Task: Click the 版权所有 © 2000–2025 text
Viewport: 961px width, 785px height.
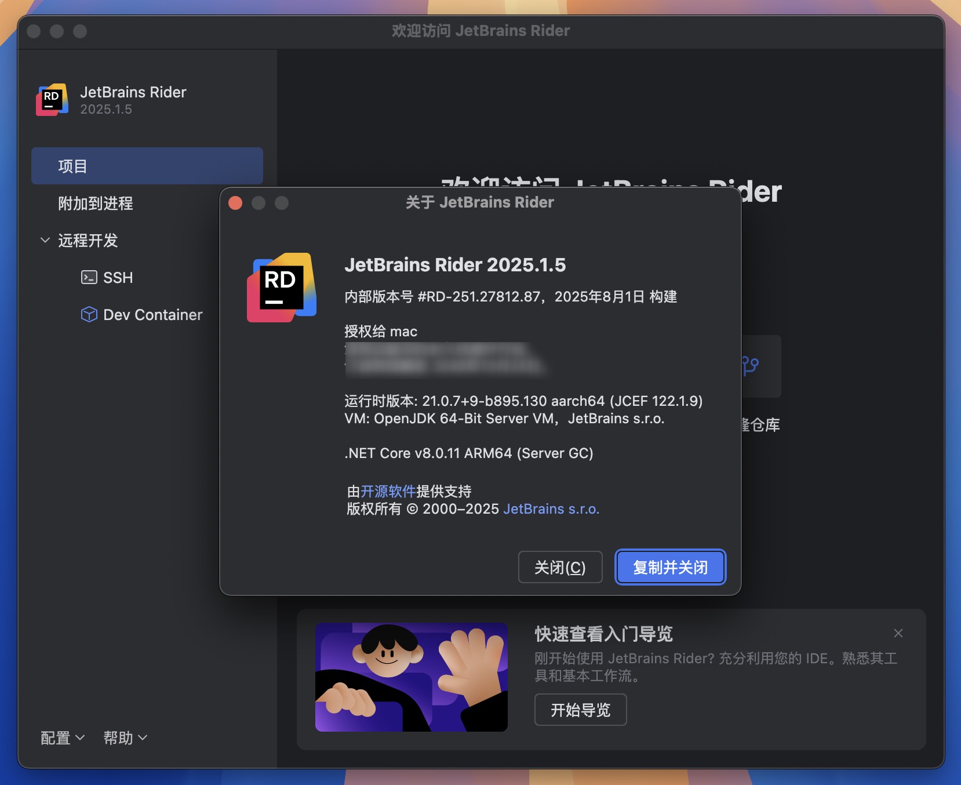Action: pos(423,508)
